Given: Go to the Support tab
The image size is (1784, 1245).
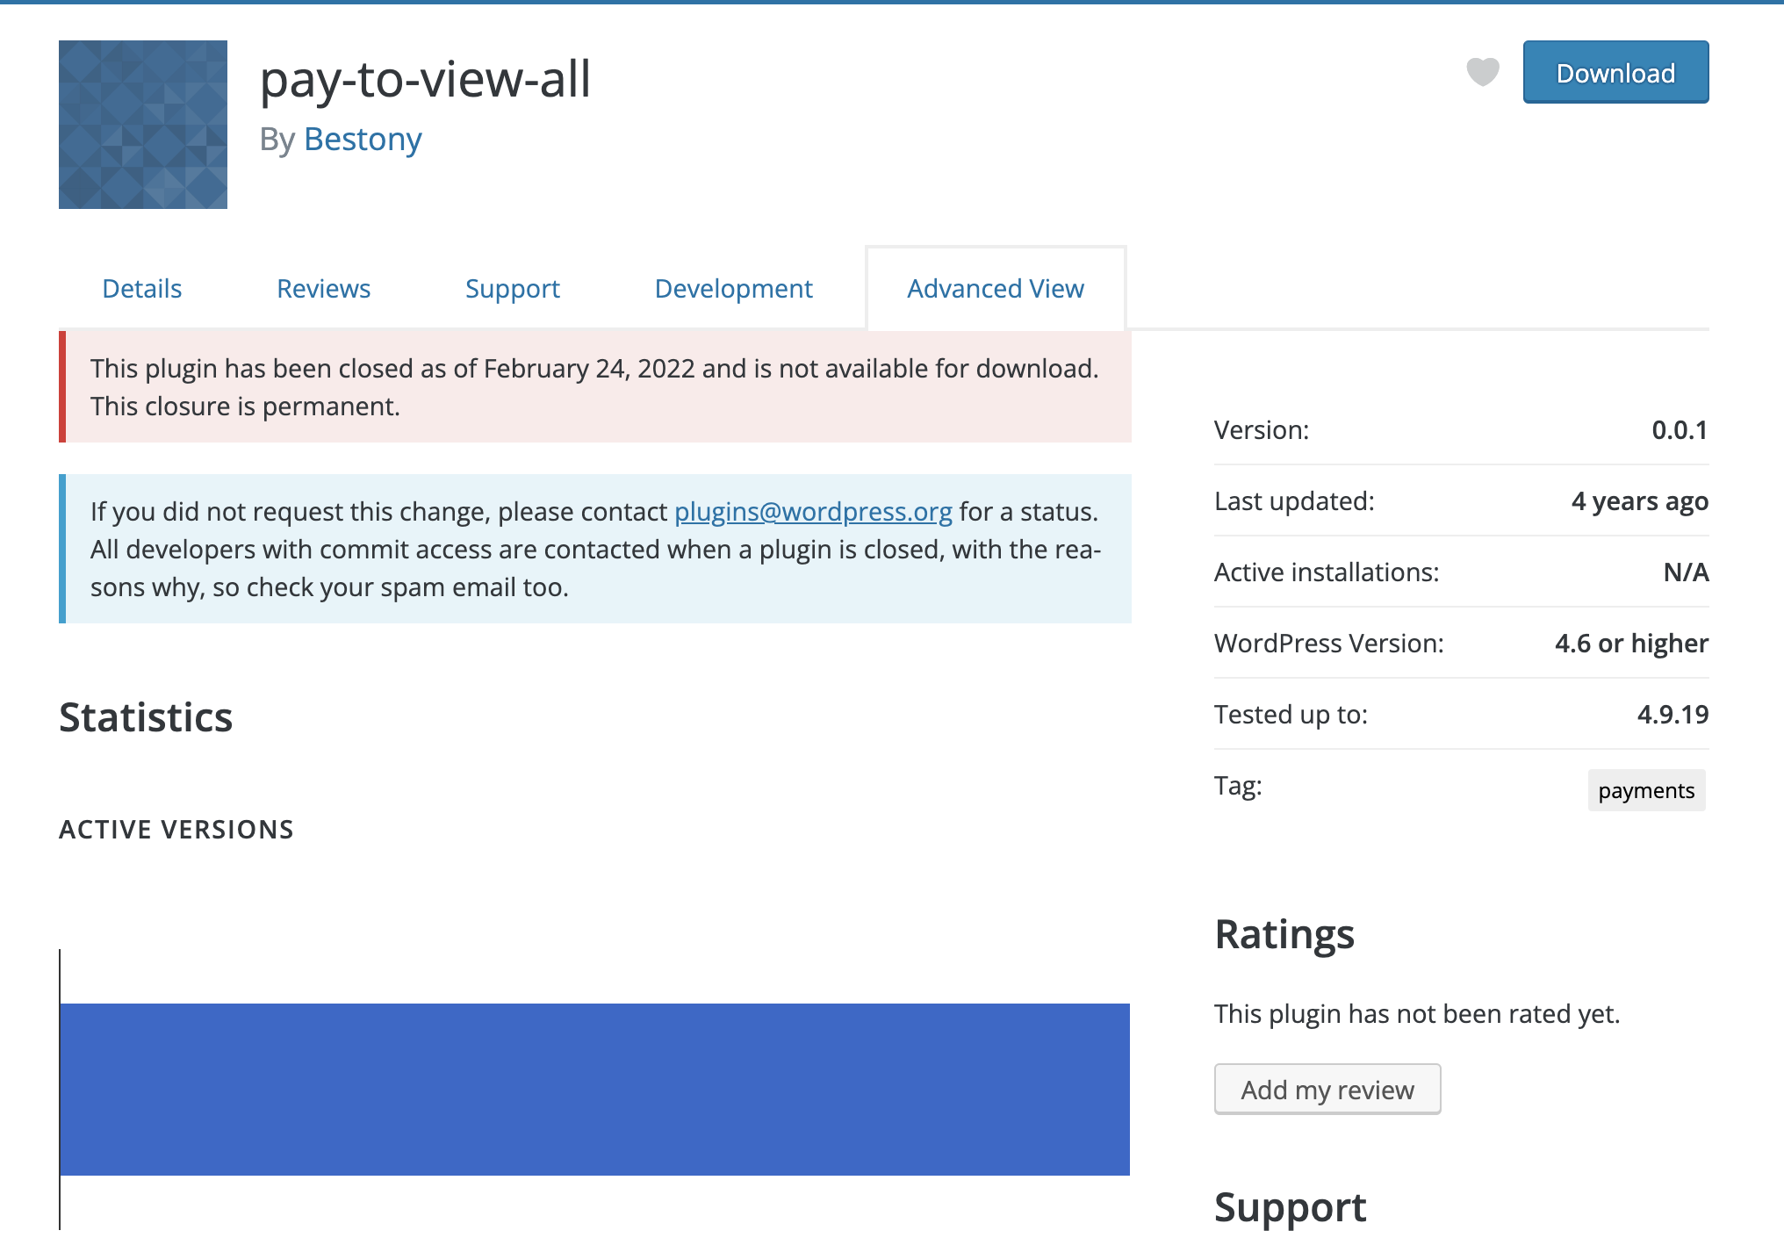Looking at the screenshot, I should click(512, 289).
